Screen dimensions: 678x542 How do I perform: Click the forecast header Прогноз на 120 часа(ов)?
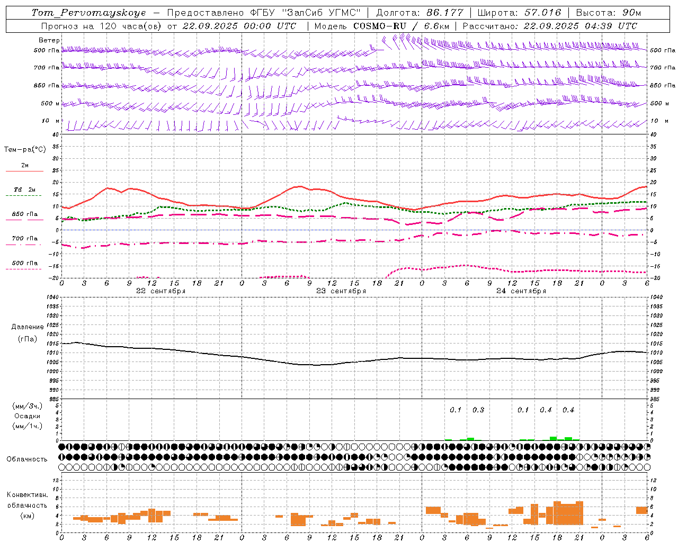click(102, 26)
